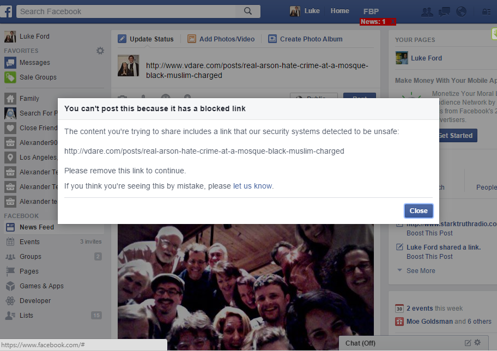The image size is (497, 351).
Task: Click Luke Ford page thumbnail in Your Pages
Action: tap(402, 58)
